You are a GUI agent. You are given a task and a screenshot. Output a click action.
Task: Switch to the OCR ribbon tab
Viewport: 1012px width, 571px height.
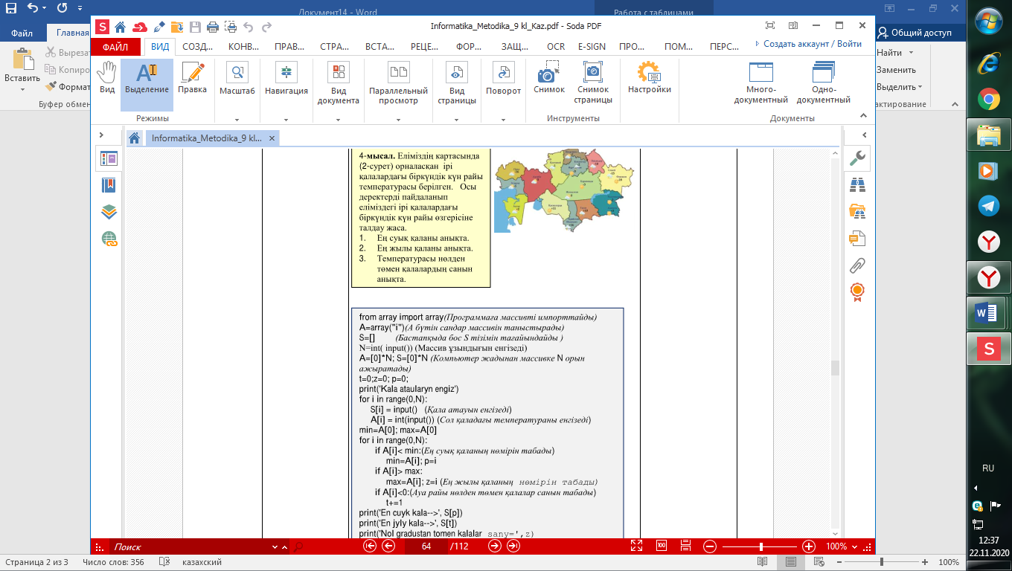pos(556,46)
